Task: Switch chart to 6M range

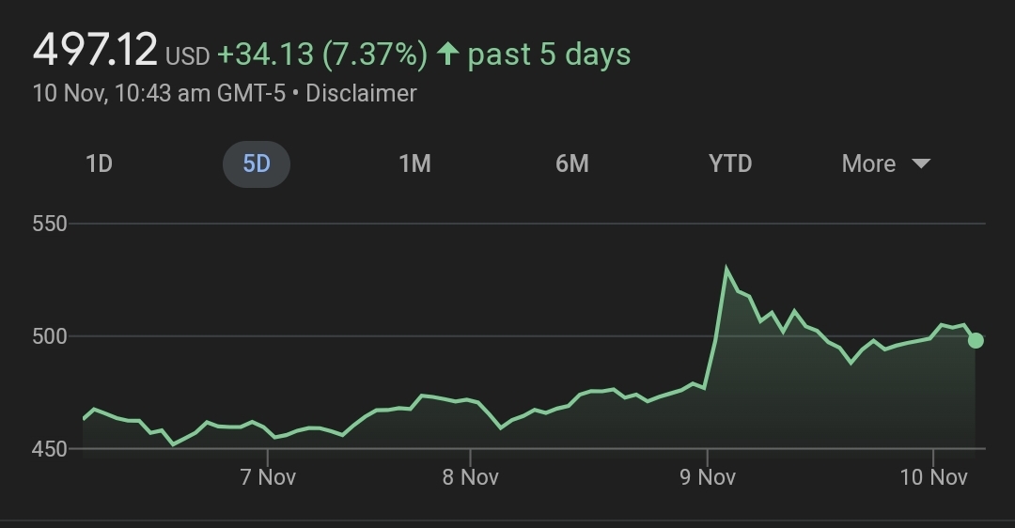Action: (572, 163)
